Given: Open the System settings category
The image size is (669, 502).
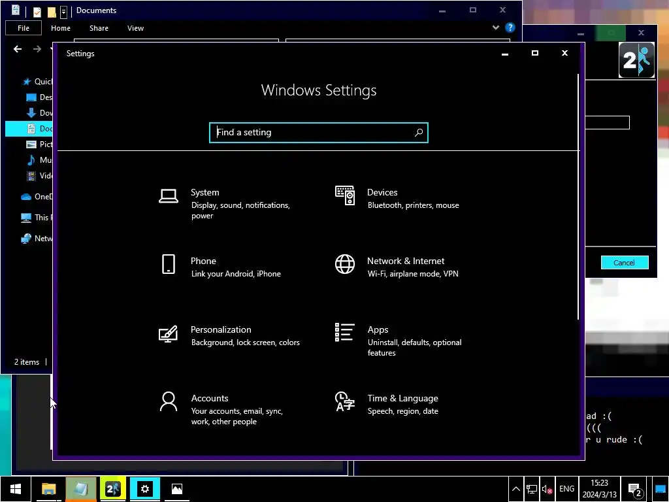Looking at the screenshot, I should click(231, 204).
